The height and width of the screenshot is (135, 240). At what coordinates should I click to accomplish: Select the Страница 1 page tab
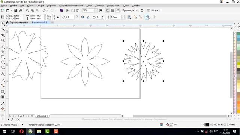42,116
